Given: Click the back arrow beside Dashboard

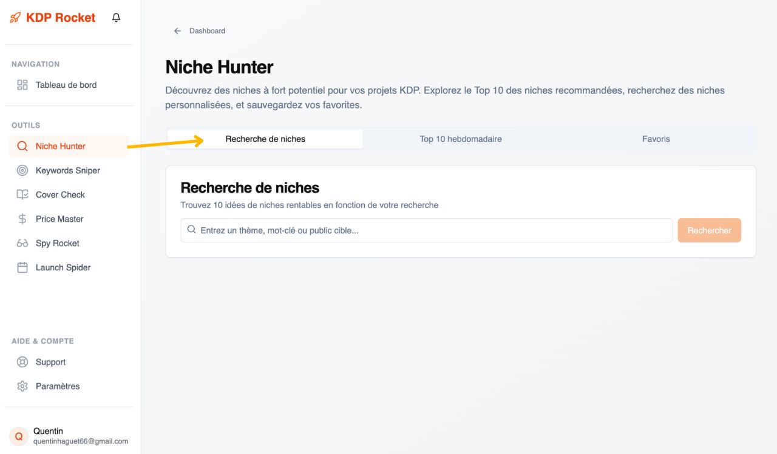Looking at the screenshot, I should (x=177, y=31).
